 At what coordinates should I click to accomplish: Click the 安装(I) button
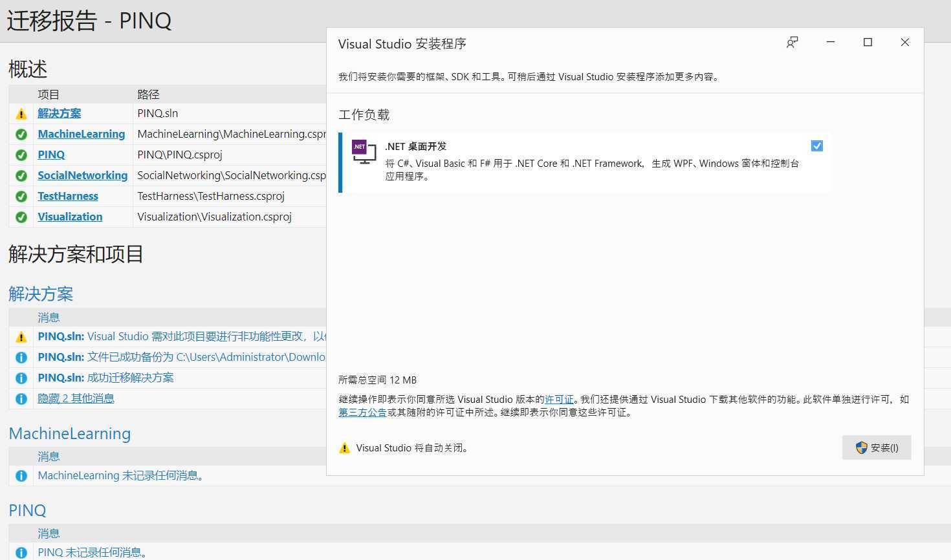877,447
